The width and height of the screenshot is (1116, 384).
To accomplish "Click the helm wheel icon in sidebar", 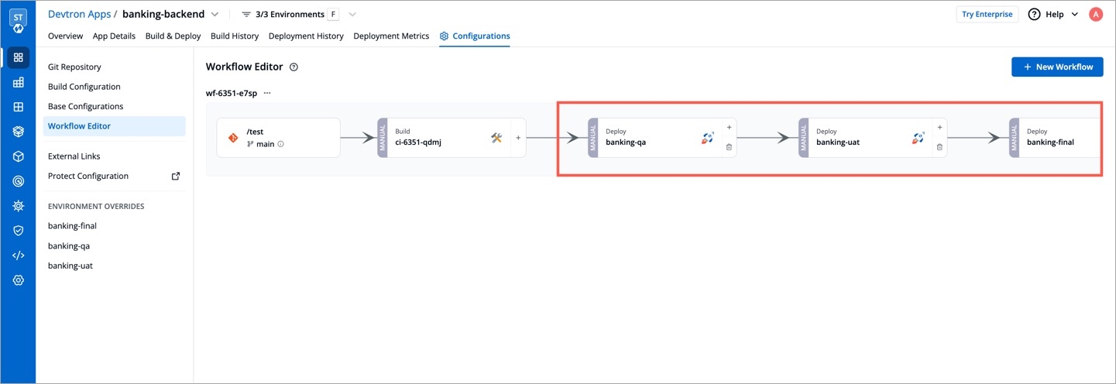I will click(x=19, y=206).
